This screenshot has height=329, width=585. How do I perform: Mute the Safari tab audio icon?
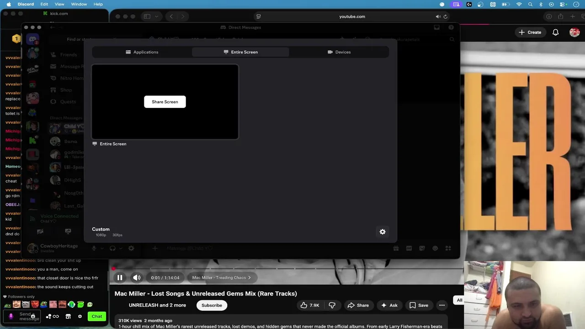[x=438, y=16]
